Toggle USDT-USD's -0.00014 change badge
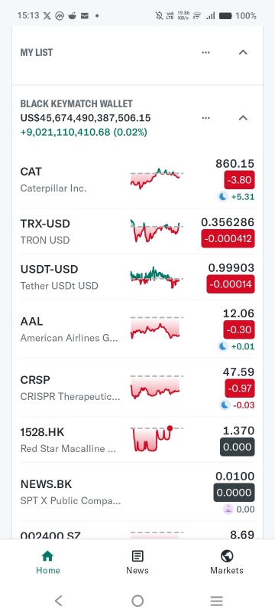Image resolution: width=275 pixels, height=616 pixels. tap(231, 284)
